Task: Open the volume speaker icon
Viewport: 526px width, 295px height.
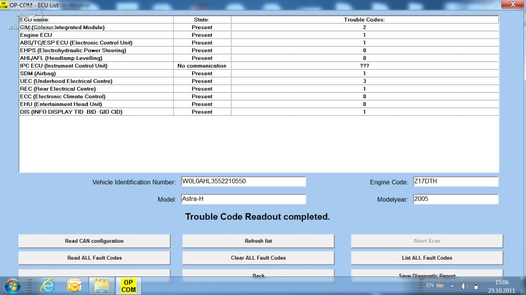Action: coord(464,286)
